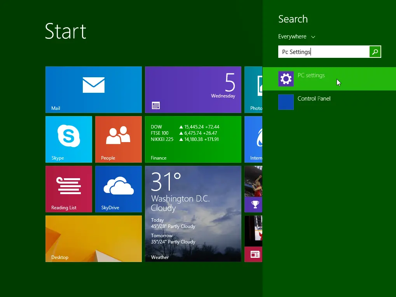Select the PC settings search result label
This screenshot has width=396, height=297.
(311, 75)
